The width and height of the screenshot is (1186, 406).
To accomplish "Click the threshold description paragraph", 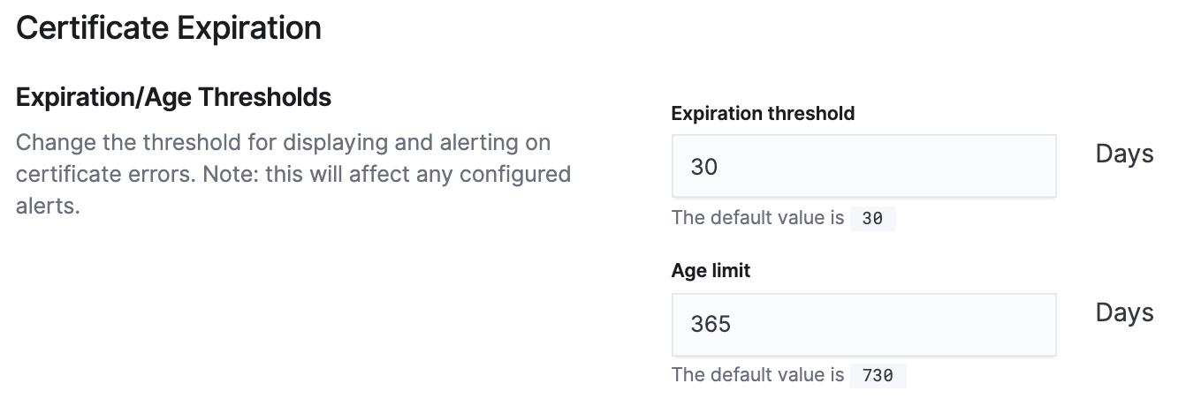I will (x=293, y=174).
